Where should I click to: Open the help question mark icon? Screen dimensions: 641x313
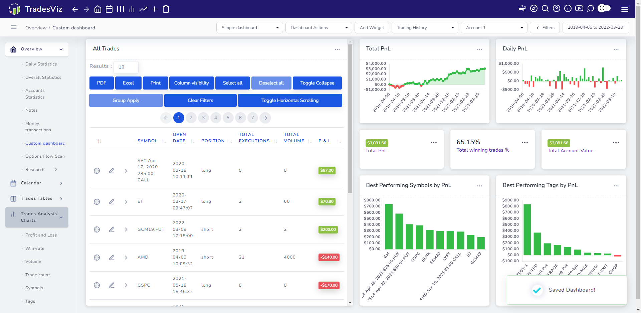click(x=557, y=8)
